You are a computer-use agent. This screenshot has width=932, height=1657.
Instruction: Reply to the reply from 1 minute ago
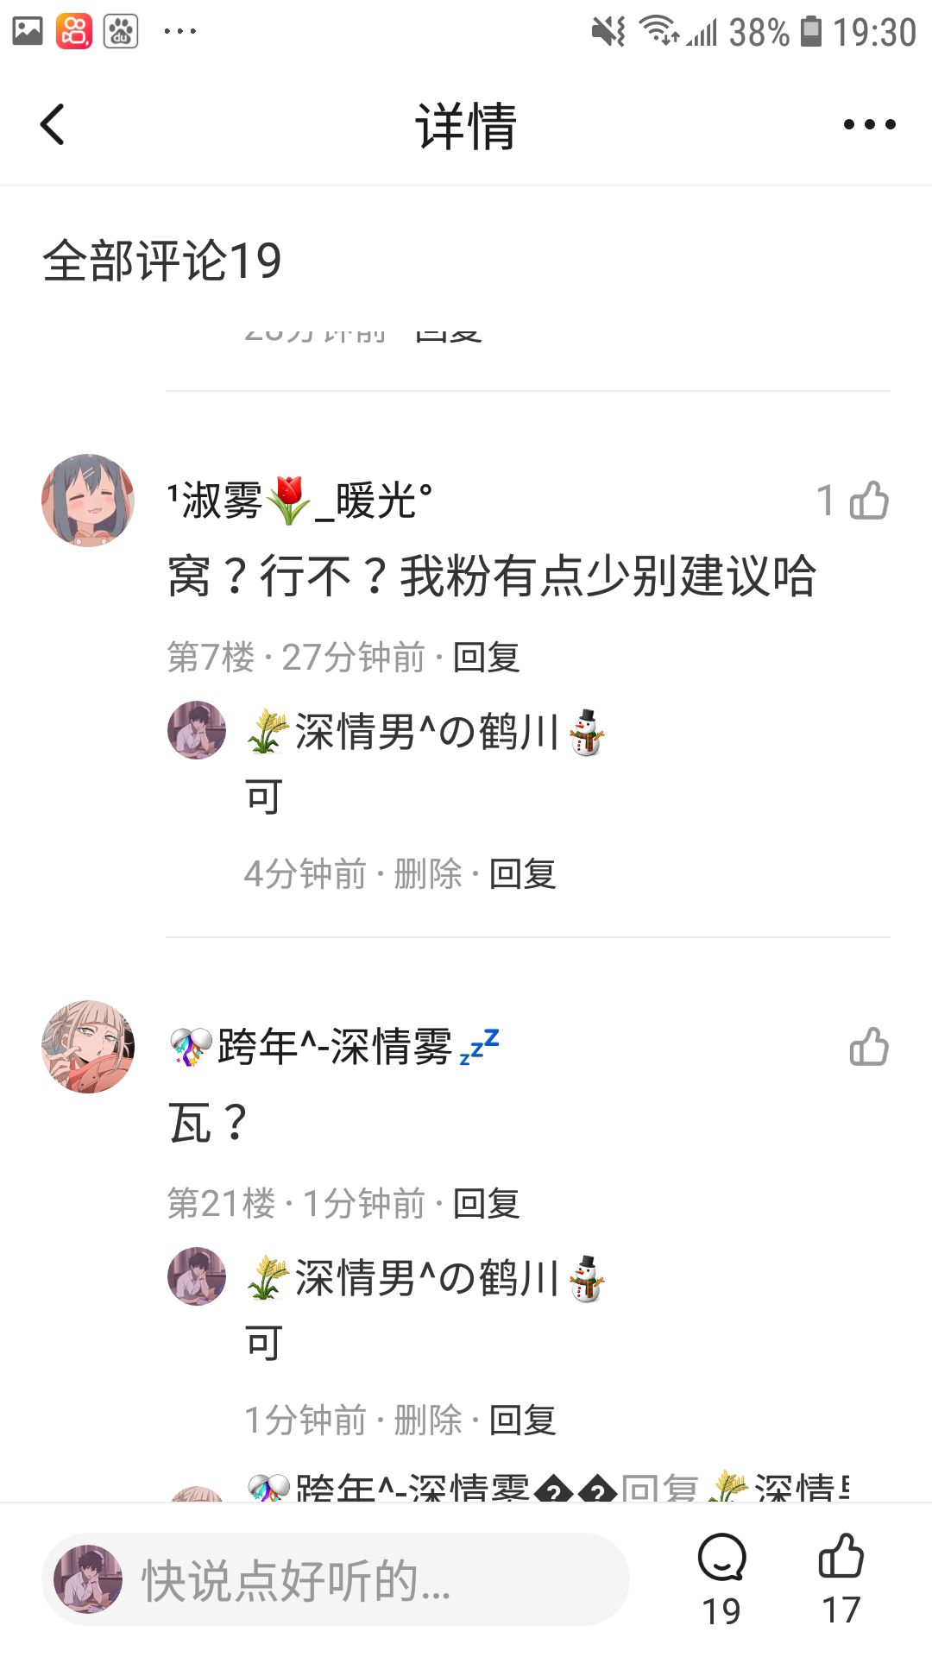click(523, 1421)
